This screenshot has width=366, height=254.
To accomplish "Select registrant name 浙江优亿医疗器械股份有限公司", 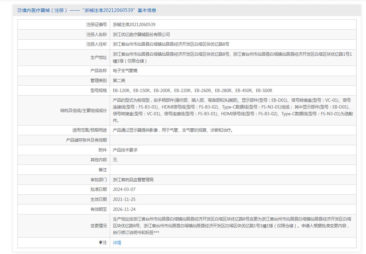I will (141, 34).
